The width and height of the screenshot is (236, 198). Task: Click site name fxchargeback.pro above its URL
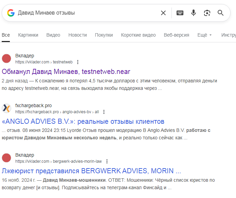[33, 105]
